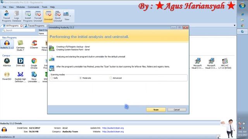
Task: Click the Uninstall toolbar button
Action: pos(48,16)
